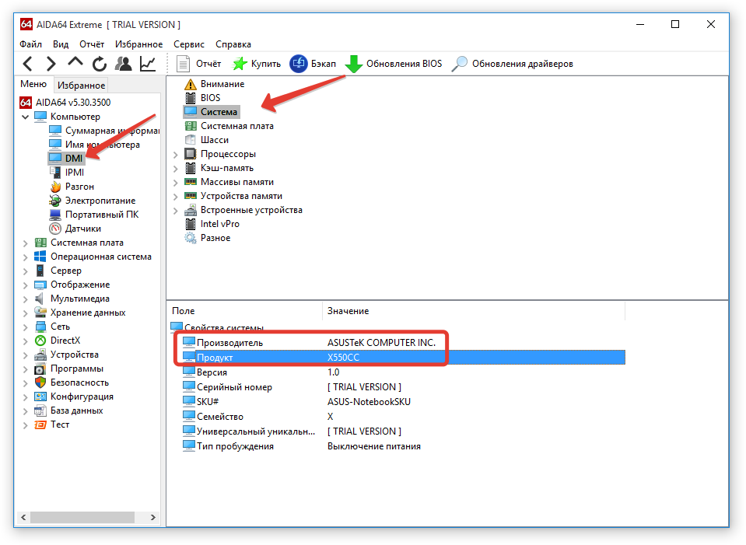Viewport: 746px width, 545px height.
Task: Expand the Хранение данных node
Action: (x=25, y=313)
